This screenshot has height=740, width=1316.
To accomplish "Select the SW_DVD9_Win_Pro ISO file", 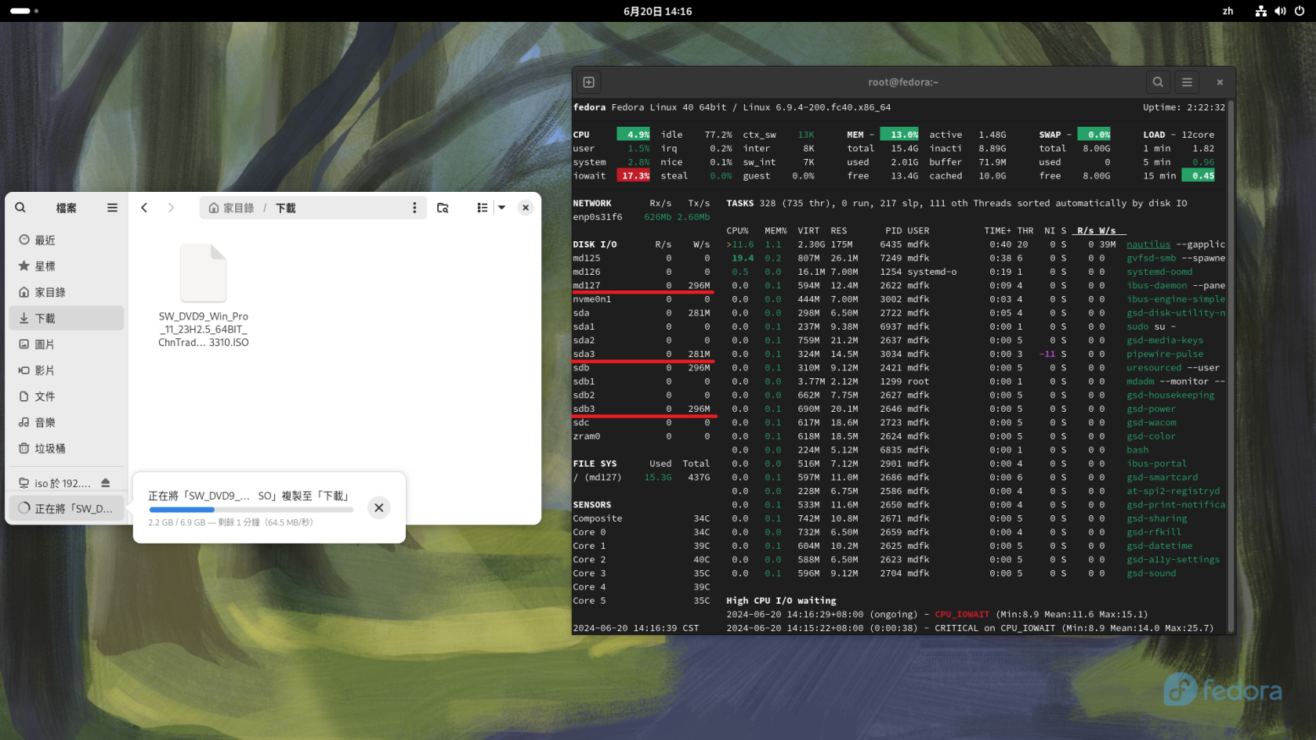I will (204, 296).
